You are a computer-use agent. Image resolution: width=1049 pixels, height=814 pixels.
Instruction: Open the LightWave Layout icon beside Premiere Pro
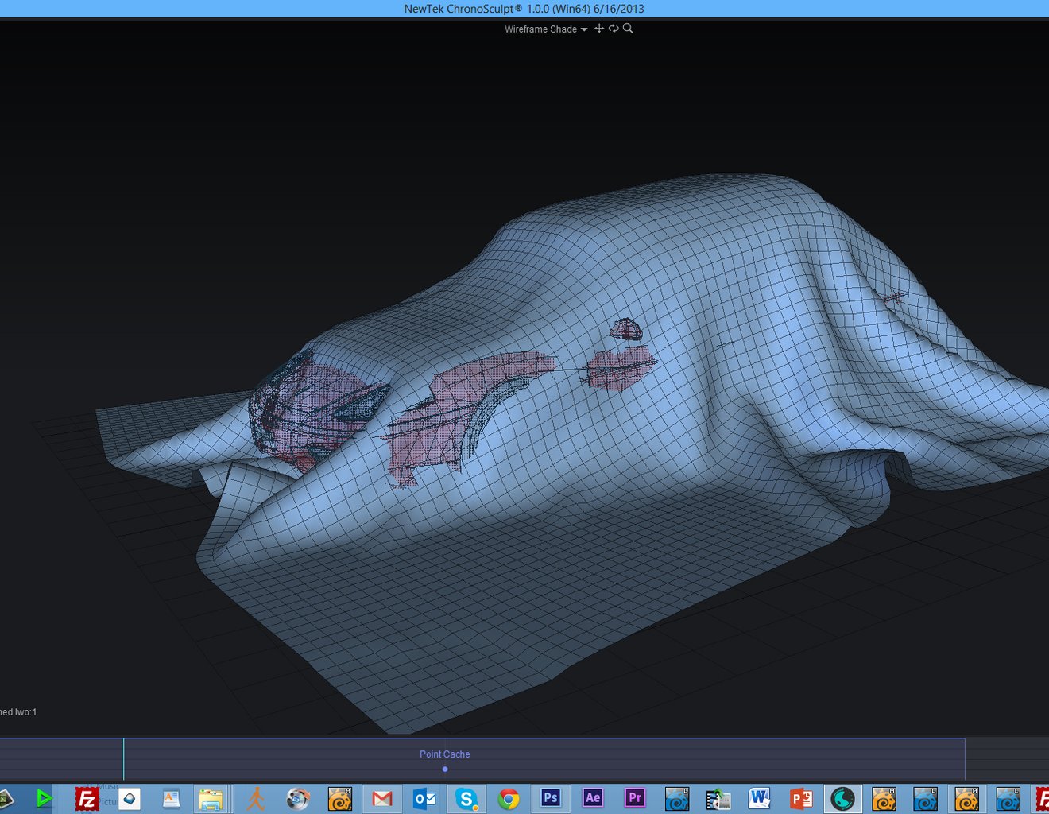point(677,798)
